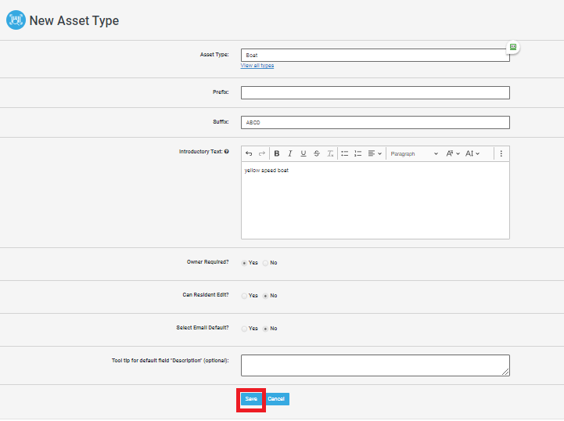The width and height of the screenshot is (564, 421).
Task: Select Yes for Can Resident Edit
Action: pos(245,296)
